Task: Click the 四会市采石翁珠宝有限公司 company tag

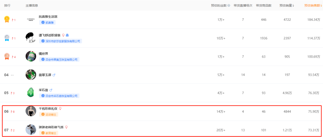Action: 59,96
